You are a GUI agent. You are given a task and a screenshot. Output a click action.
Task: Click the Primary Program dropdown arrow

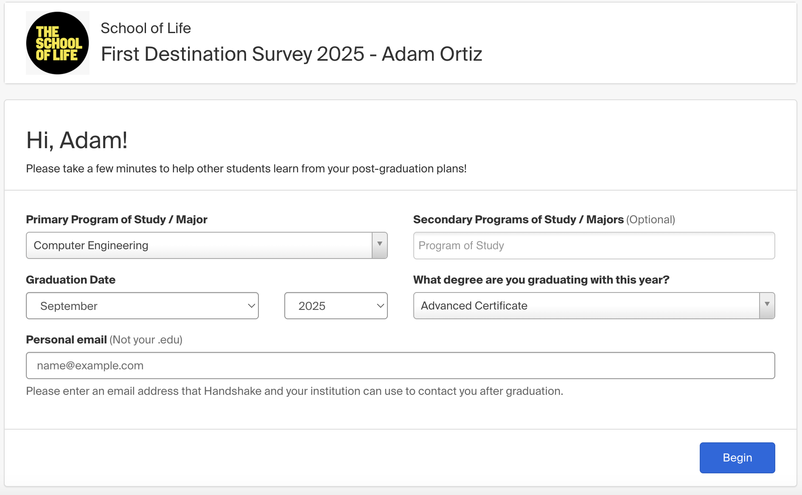[x=380, y=245]
